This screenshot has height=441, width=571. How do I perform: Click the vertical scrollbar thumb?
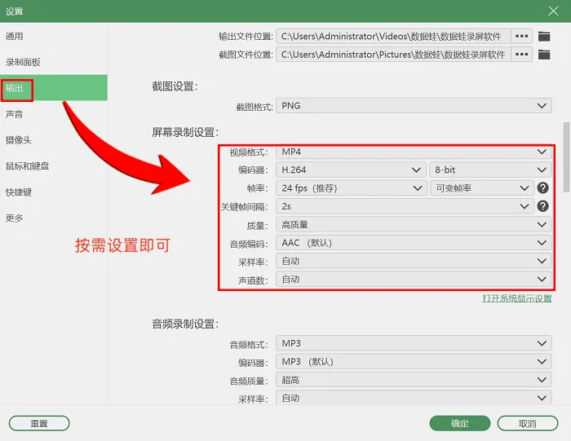(x=567, y=157)
